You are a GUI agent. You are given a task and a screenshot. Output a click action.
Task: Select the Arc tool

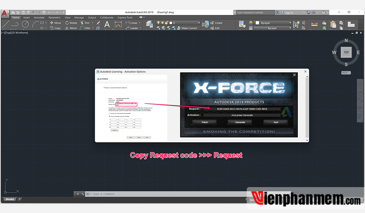pyautogui.click(x=35, y=24)
